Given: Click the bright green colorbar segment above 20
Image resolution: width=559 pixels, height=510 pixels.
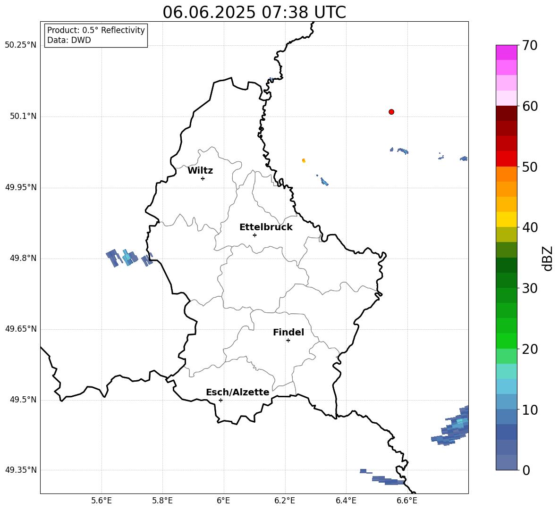Looking at the screenshot, I should pos(506,341).
